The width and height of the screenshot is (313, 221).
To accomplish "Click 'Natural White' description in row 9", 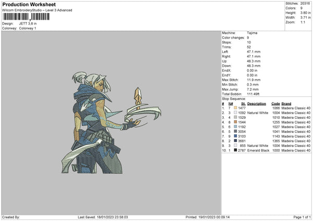I will [258, 145].
